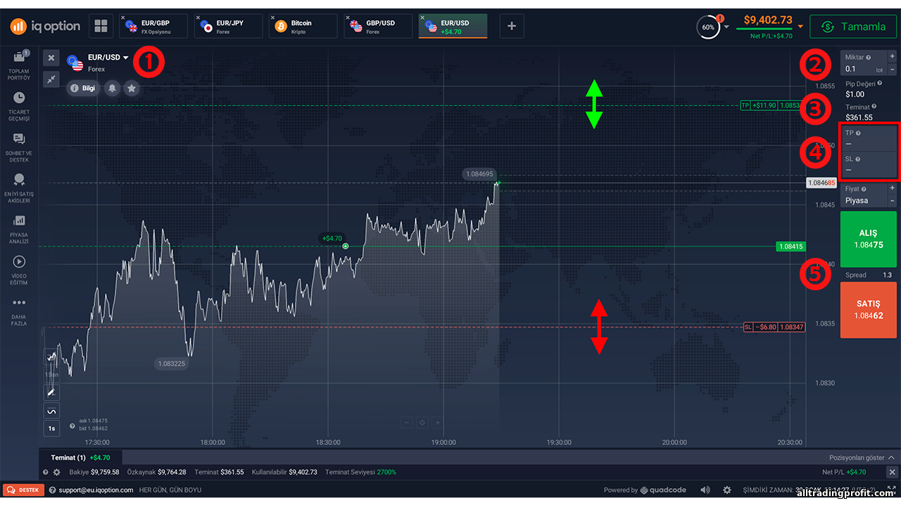
Task: Click the SL stop loss field
Action: click(x=869, y=164)
